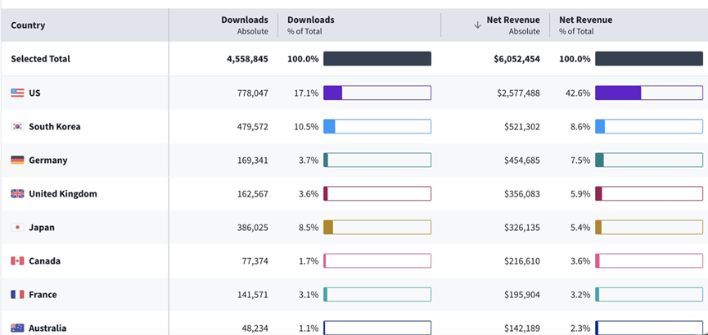Select the 'Selected Total' row label
Screen dimensions: 708x335
[41, 59]
